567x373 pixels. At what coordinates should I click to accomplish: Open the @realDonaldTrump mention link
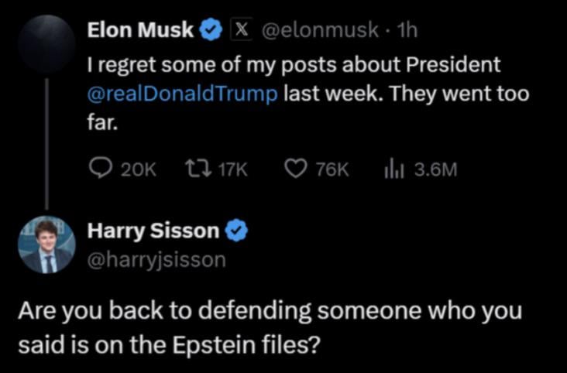click(x=181, y=95)
